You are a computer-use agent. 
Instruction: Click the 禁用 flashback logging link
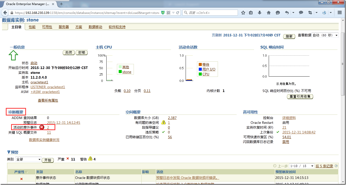(286, 142)
